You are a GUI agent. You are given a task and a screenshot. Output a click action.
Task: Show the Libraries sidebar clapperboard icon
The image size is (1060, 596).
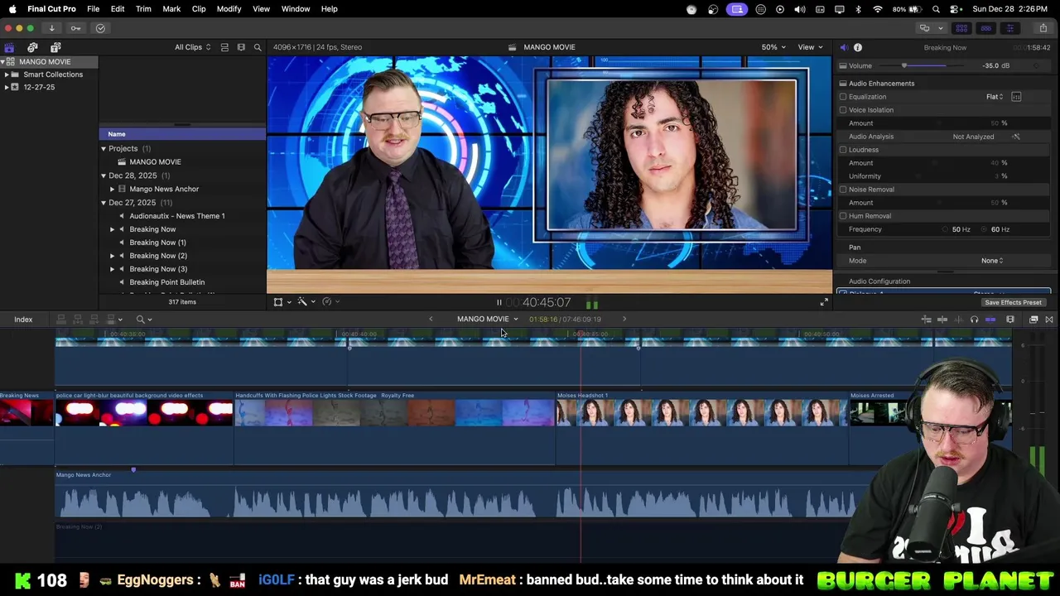[9, 47]
